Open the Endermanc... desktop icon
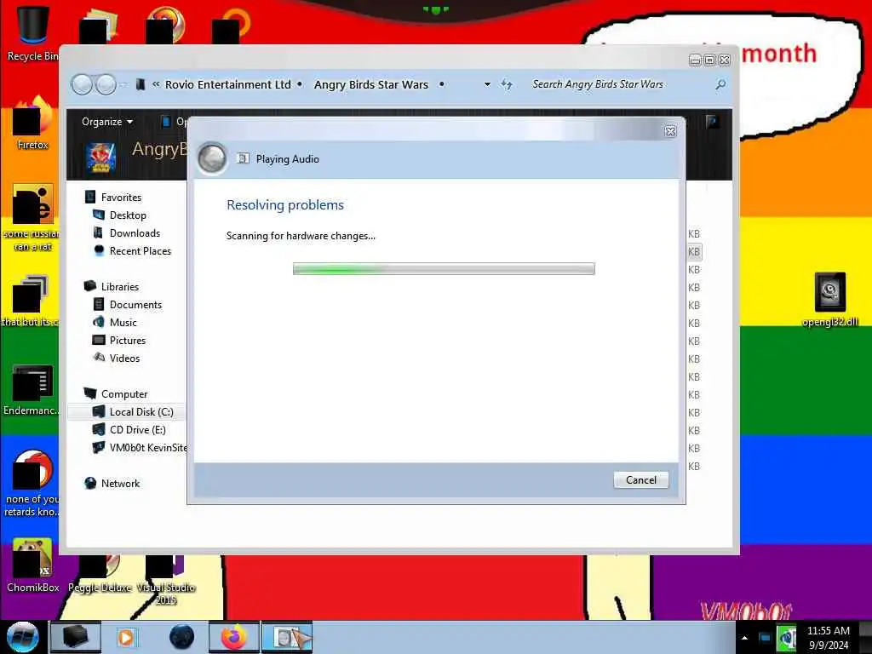The image size is (872, 654). (32, 390)
